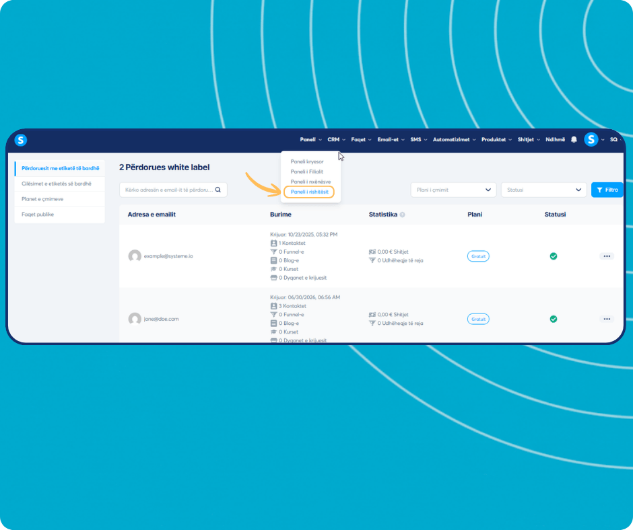Click the avatar next to example@systeme.io
This screenshot has width=633, height=530.
click(x=135, y=256)
